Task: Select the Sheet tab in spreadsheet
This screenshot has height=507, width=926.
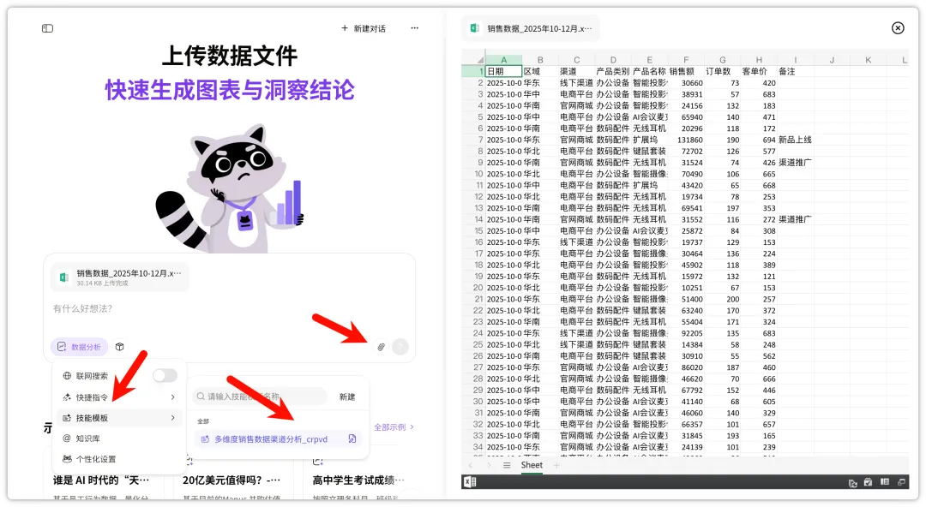Action: (x=532, y=465)
